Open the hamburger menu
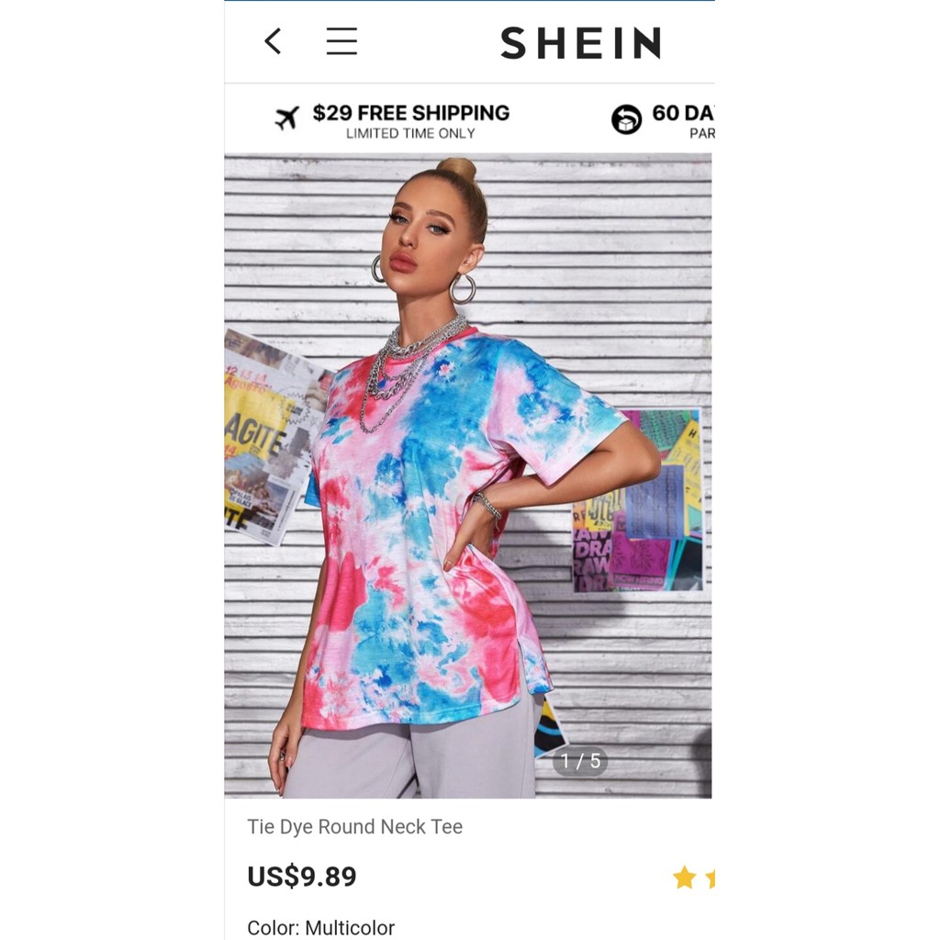 (x=341, y=41)
